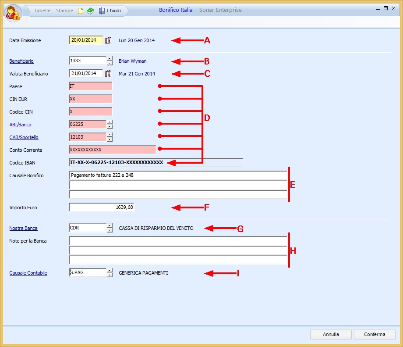Click the blank page icon in toolbar
The height and width of the screenshot is (347, 403).
pos(81,11)
